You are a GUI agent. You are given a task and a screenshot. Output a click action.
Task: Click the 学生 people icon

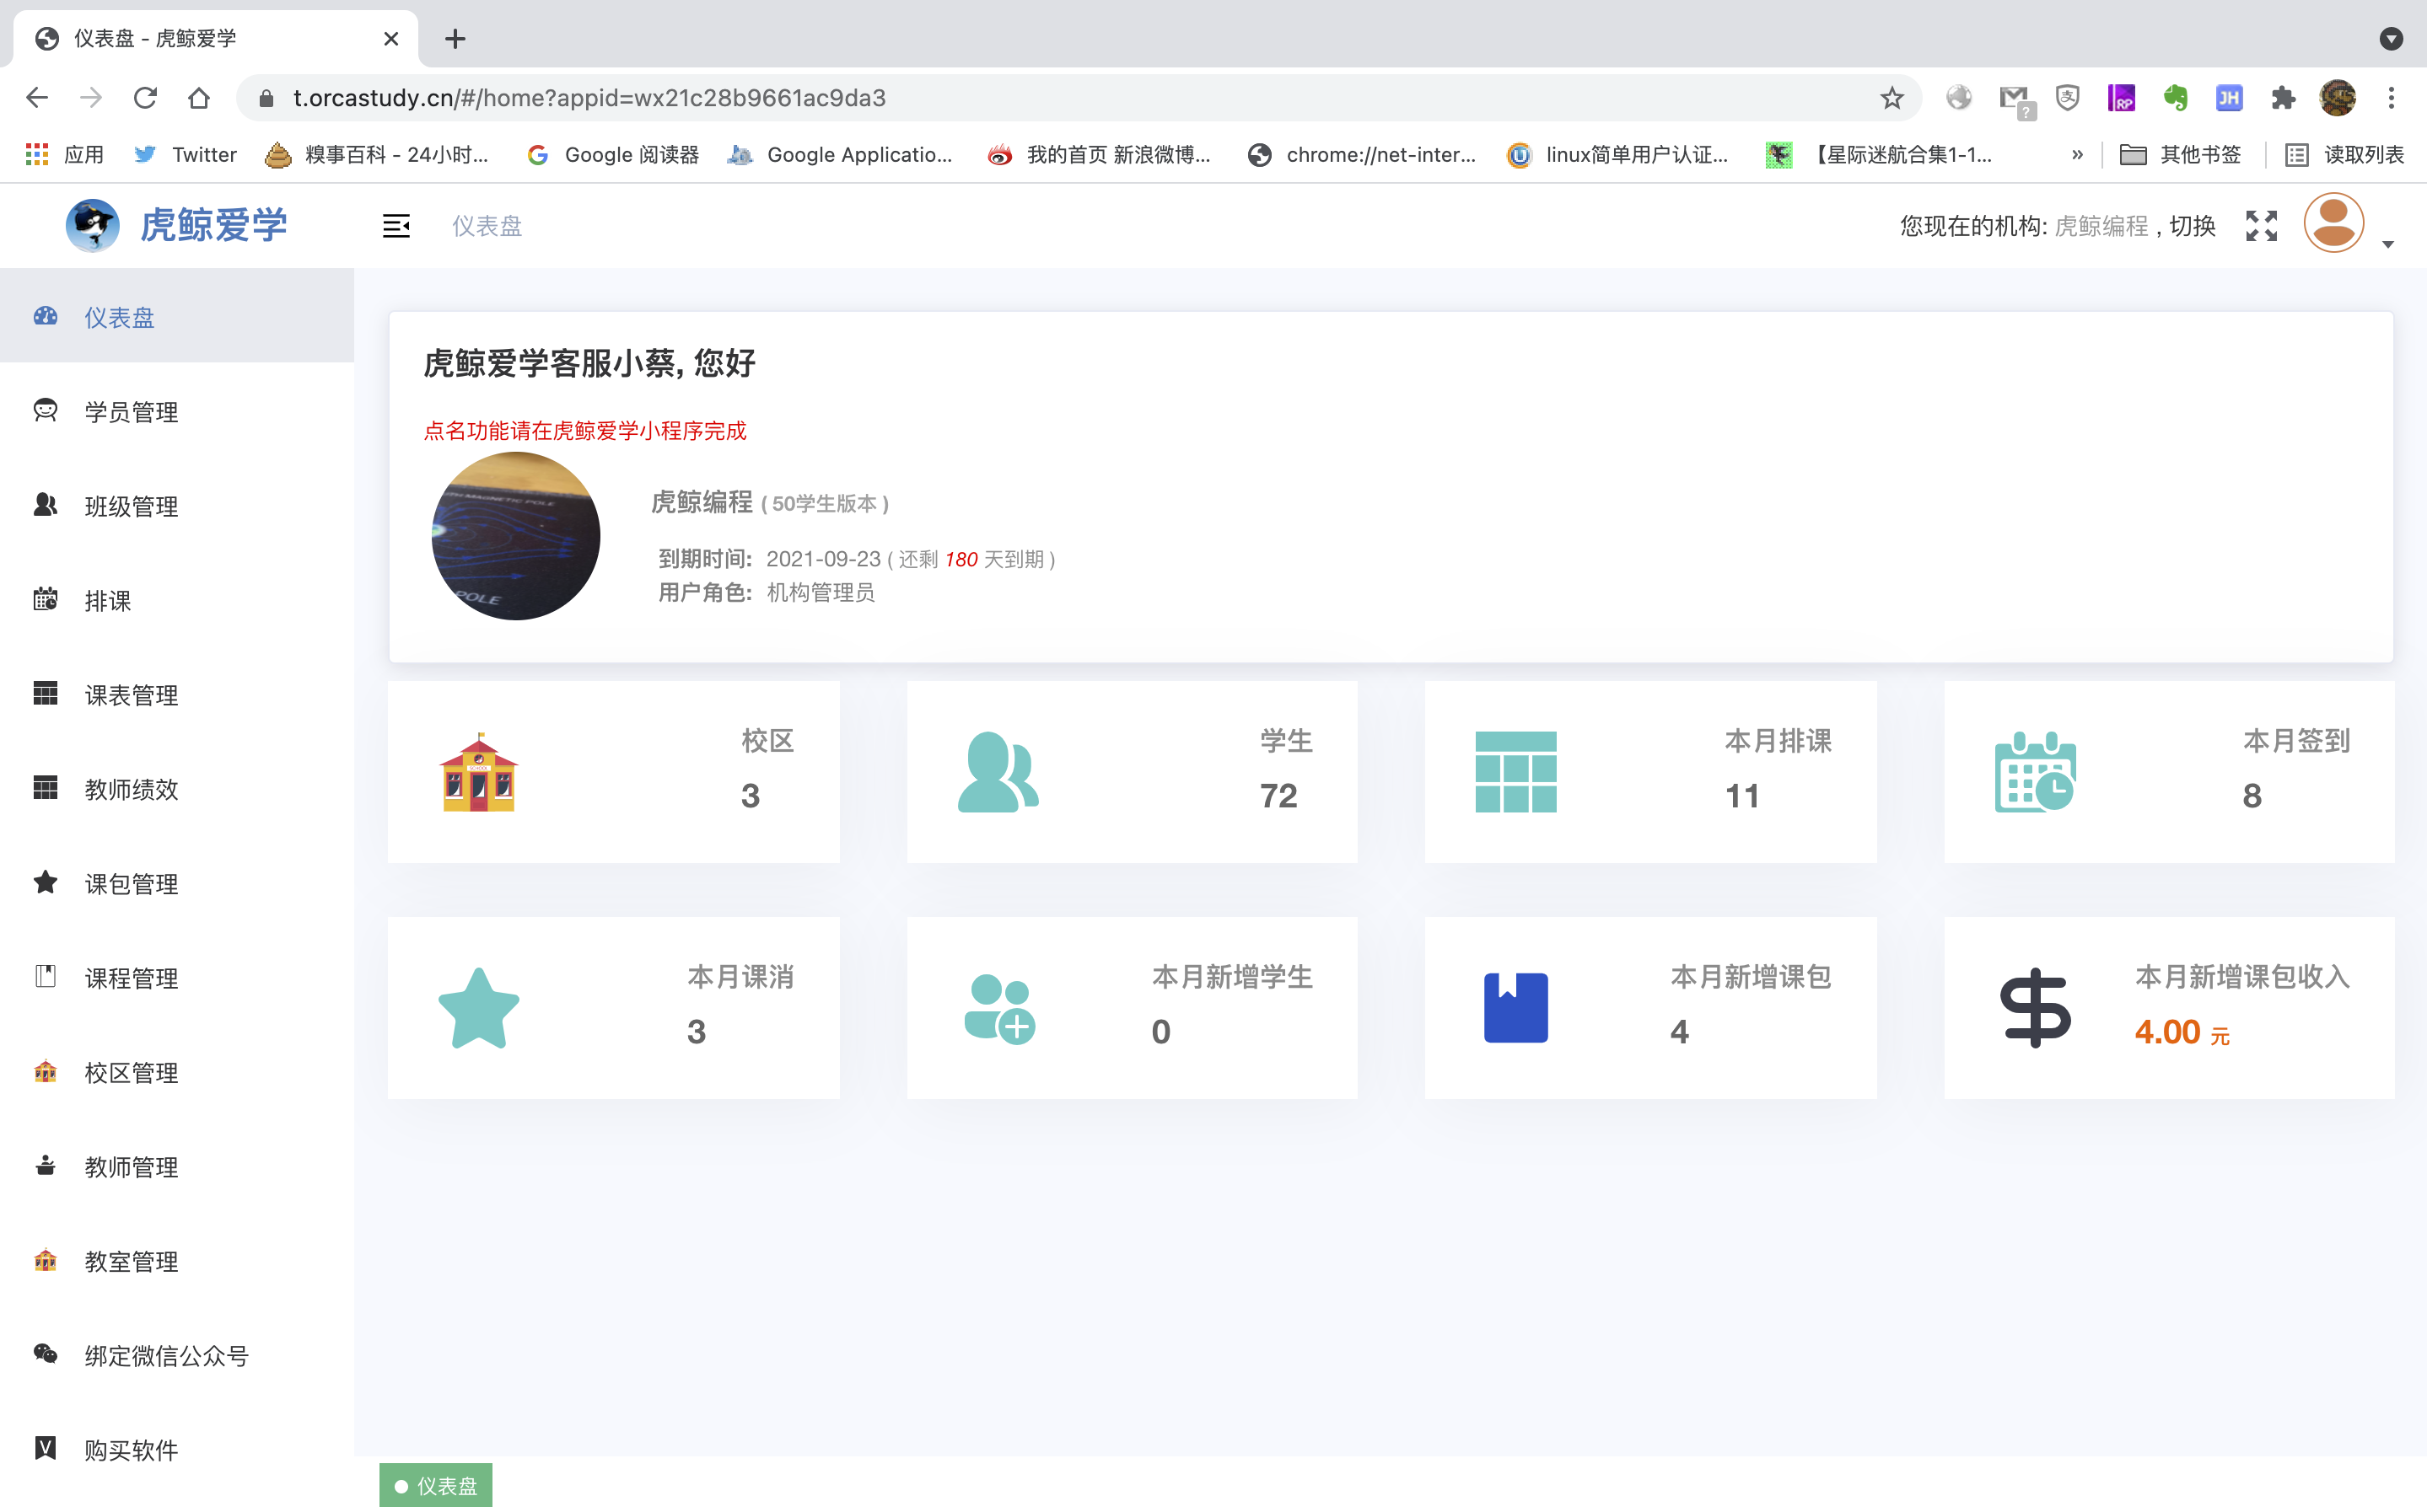(998, 772)
